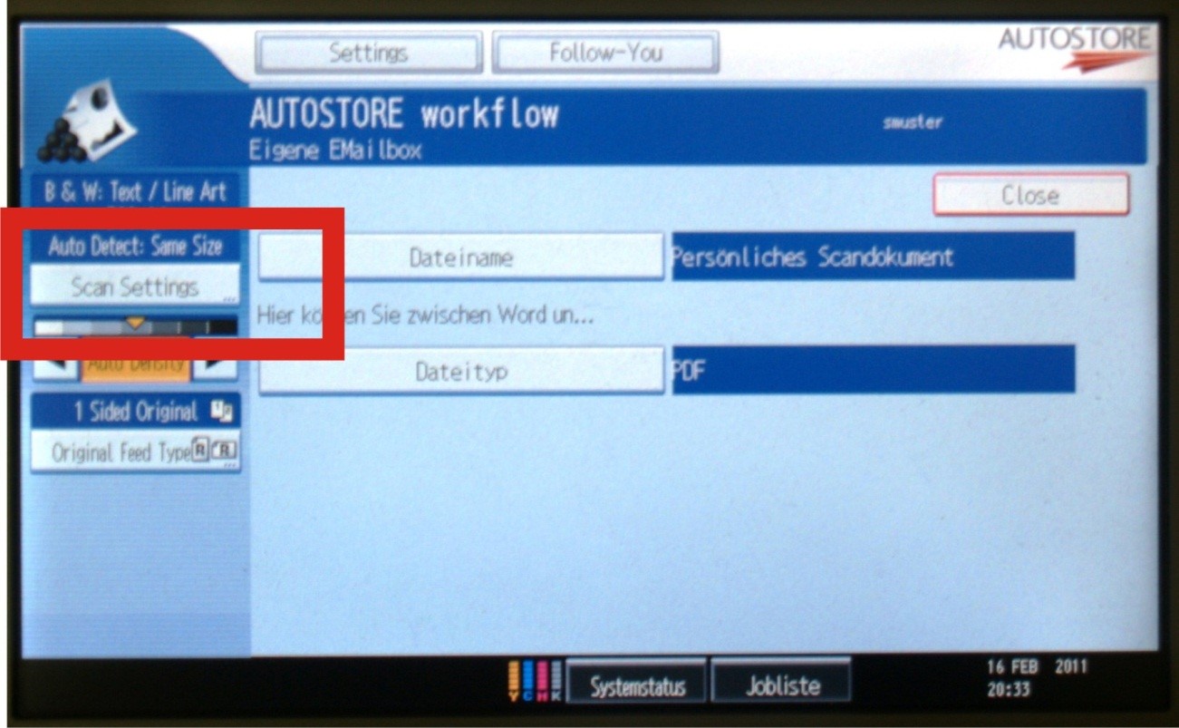Tap the AUTOSTORE brand logo

pos(1074,47)
